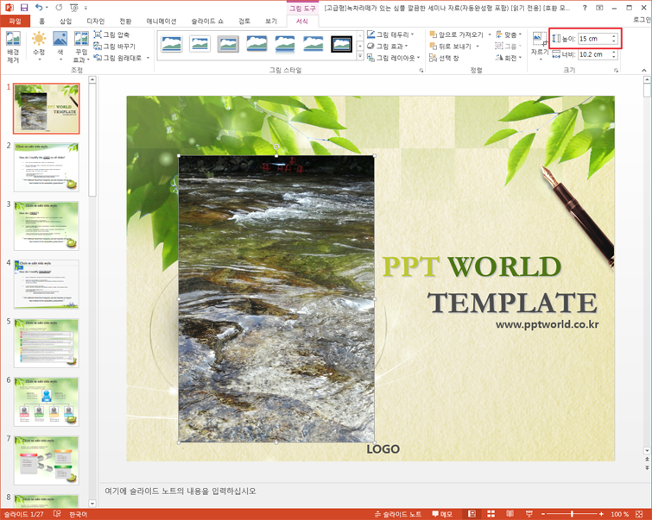The width and height of the screenshot is (652, 520).
Task: Switch to Home (홈) tab
Action: coord(41,22)
